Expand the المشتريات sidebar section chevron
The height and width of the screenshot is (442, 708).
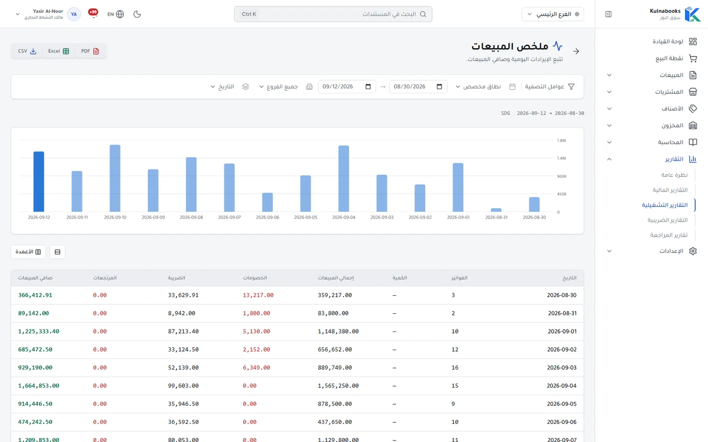pos(609,92)
